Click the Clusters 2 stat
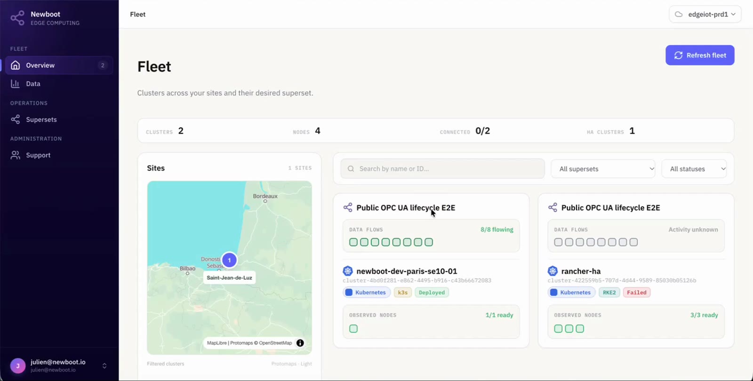This screenshot has height=381, width=753. [x=165, y=131]
